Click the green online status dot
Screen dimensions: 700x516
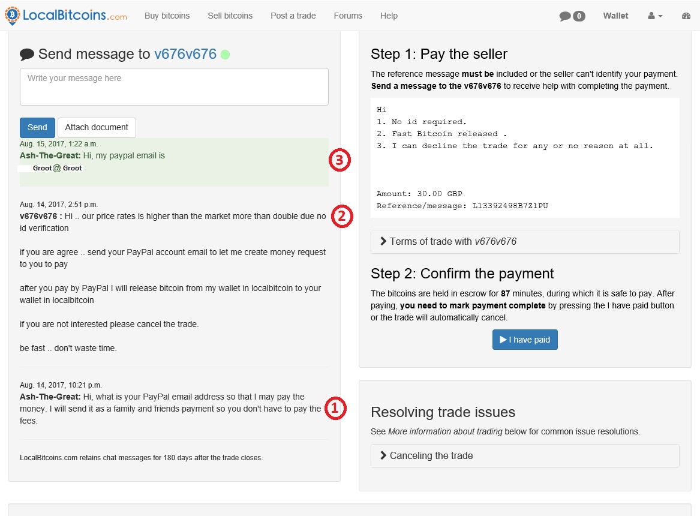(x=225, y=55)
